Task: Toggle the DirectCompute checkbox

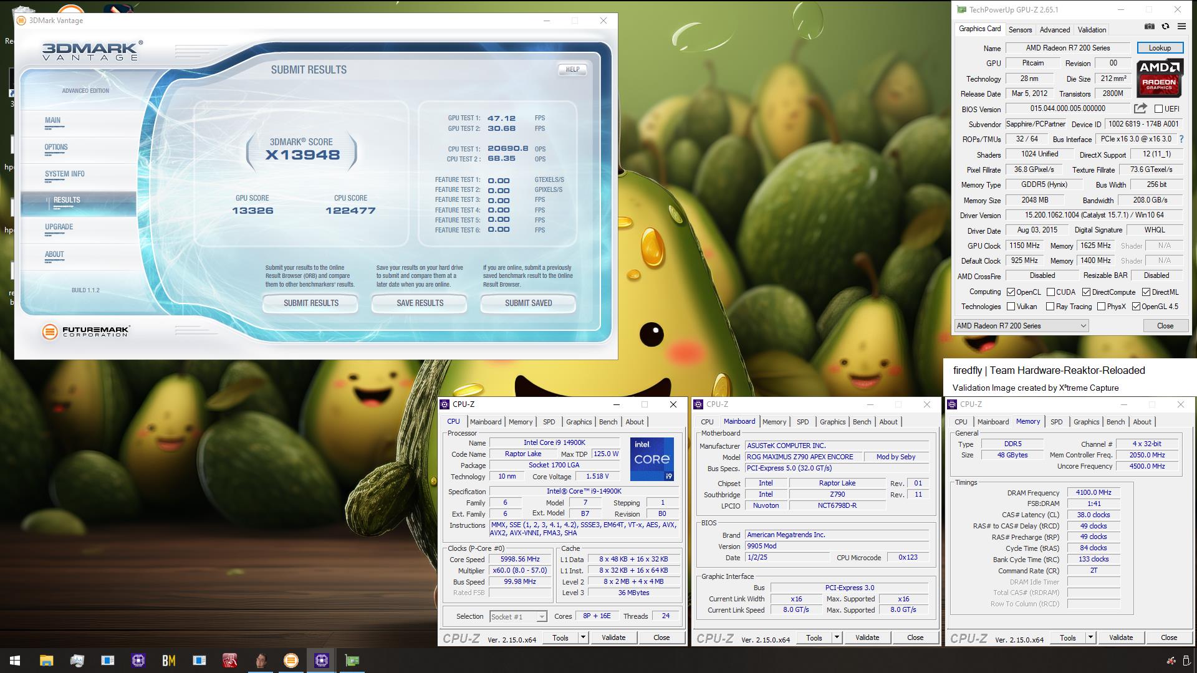Action: (1086, 292)
